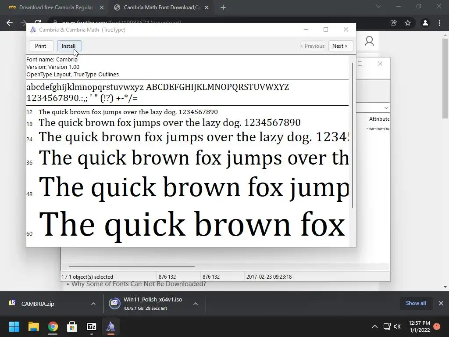
Task: Close the Download free Cambria Regular tab
Action: pos(102,8)
